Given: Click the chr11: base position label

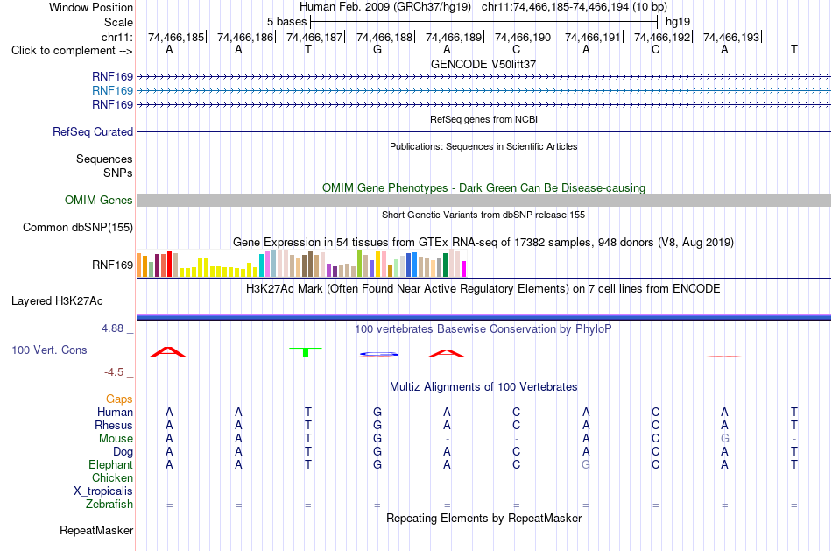Looking at the screenshot, I should coord(116,37).
